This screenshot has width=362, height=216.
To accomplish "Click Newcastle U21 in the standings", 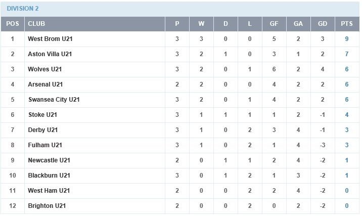I will [49, 160].
